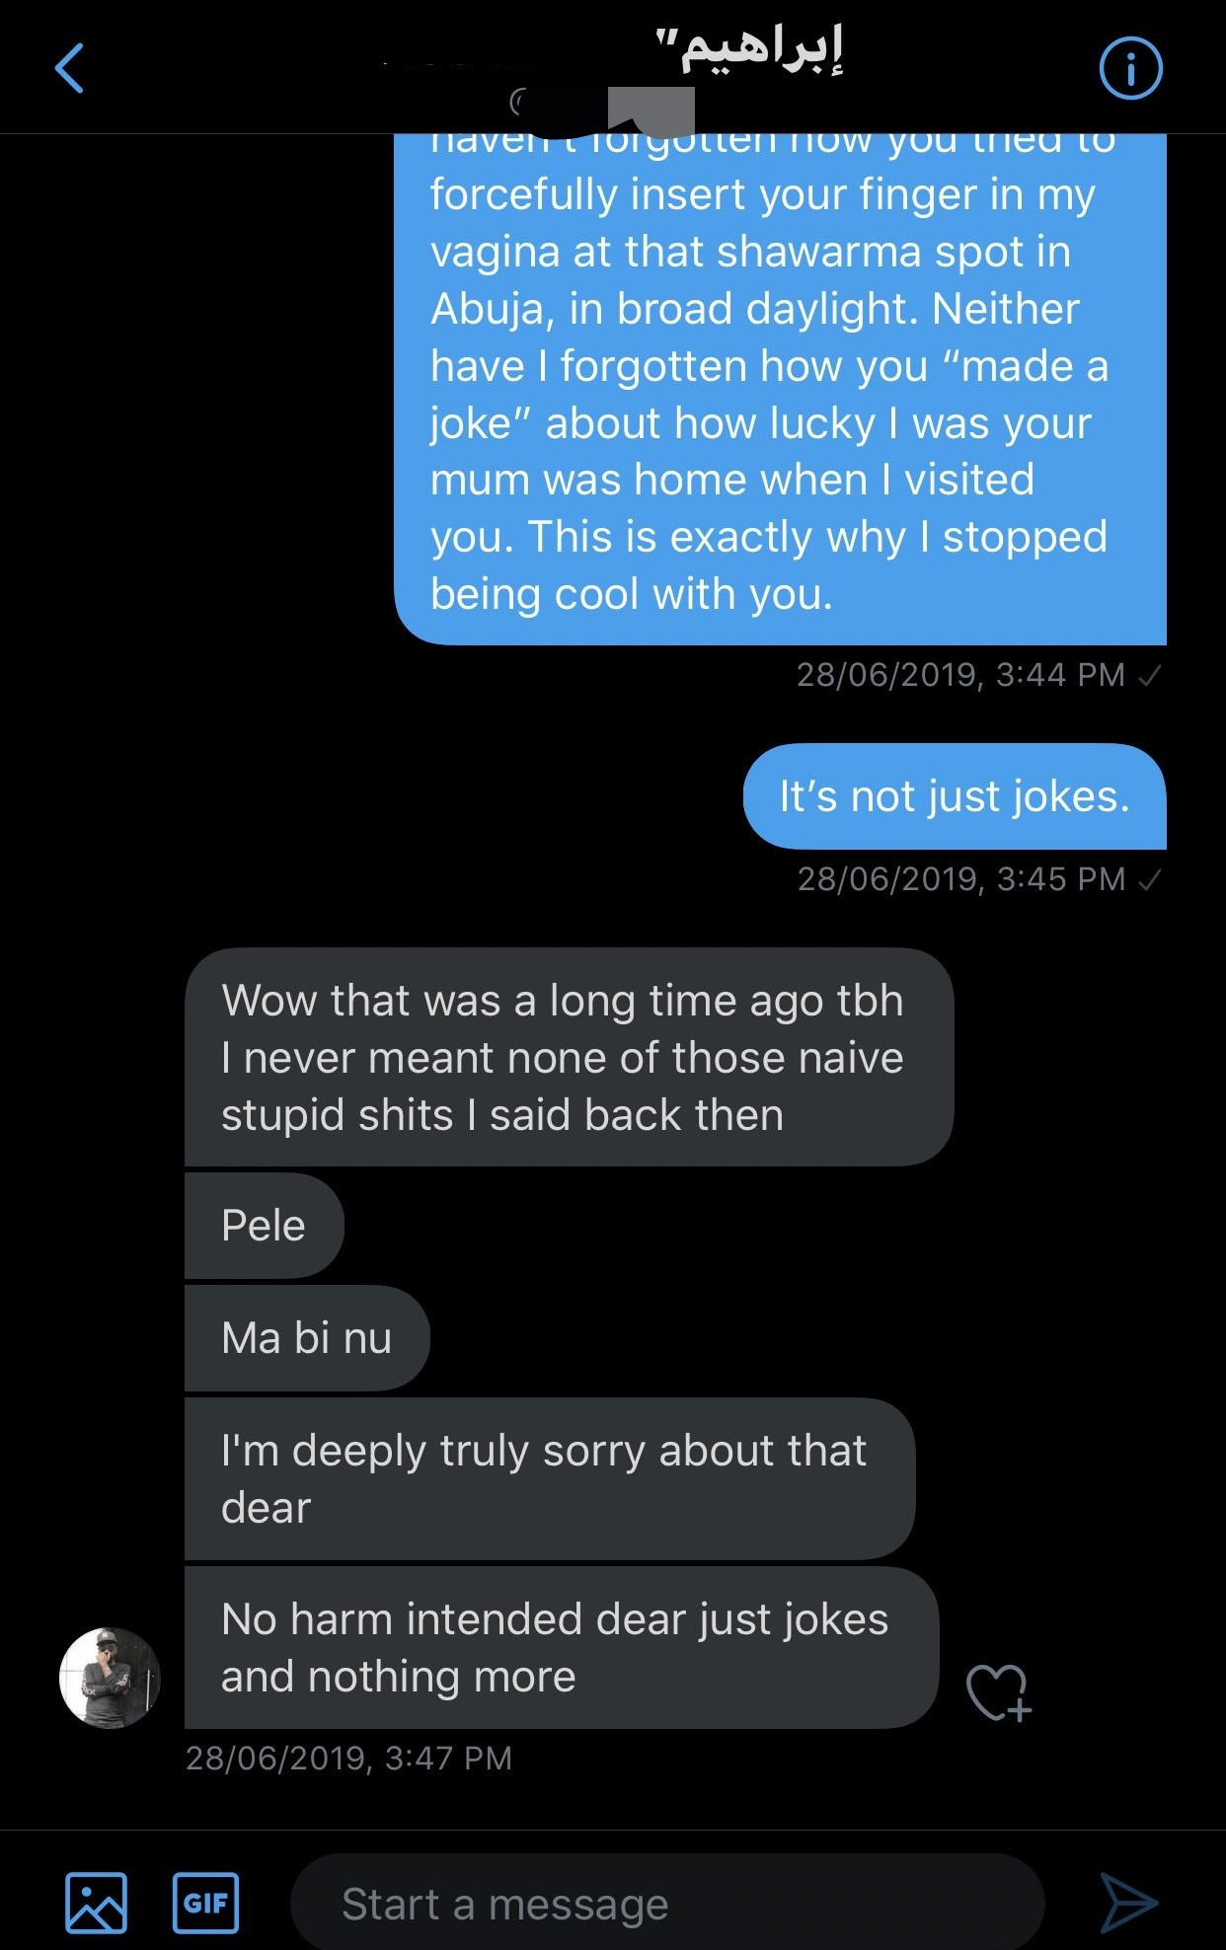
Task: Select the "It's not just jokes." message
Action: [954, 796]
